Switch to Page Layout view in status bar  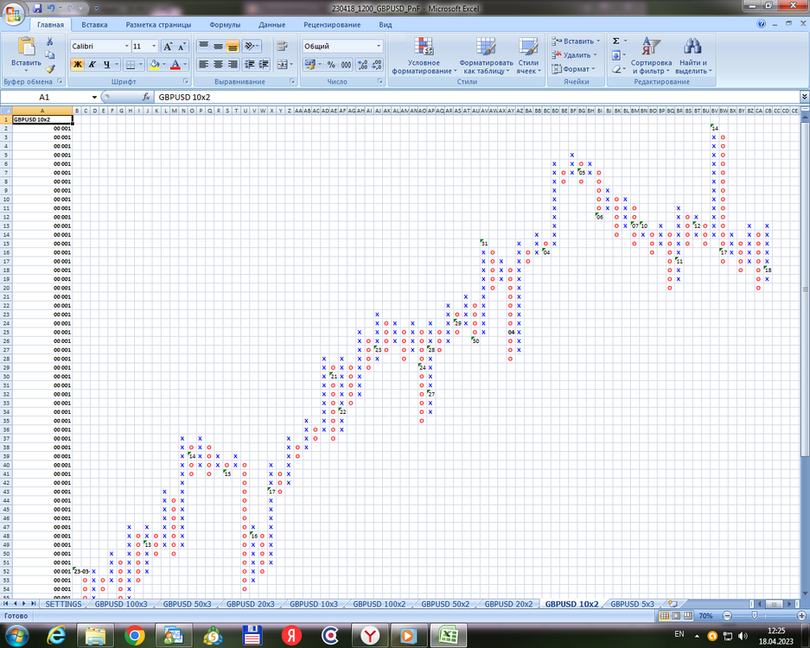pyautogui.click(x=676, y=615)
